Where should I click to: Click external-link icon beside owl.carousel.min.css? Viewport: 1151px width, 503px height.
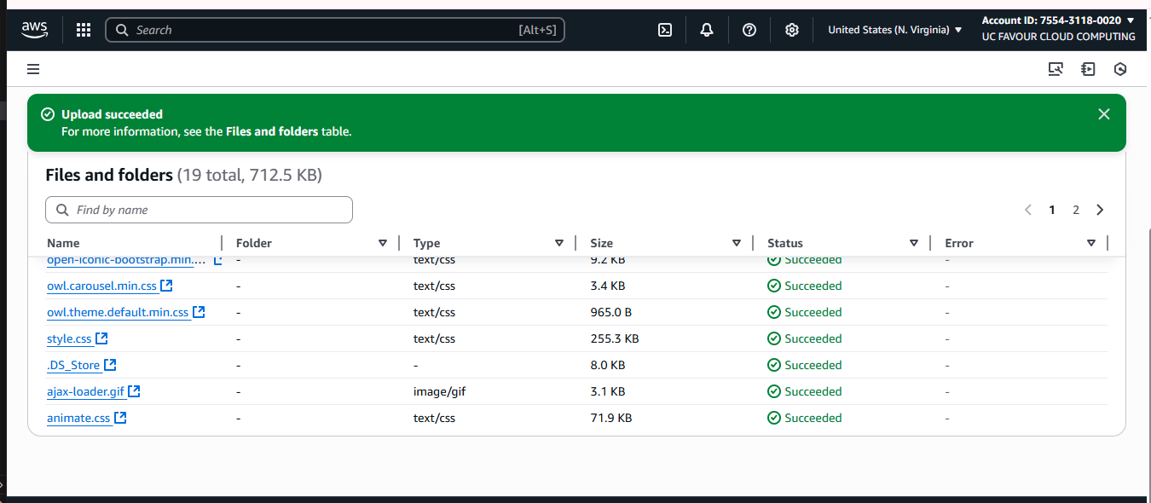tap(167, 286)
